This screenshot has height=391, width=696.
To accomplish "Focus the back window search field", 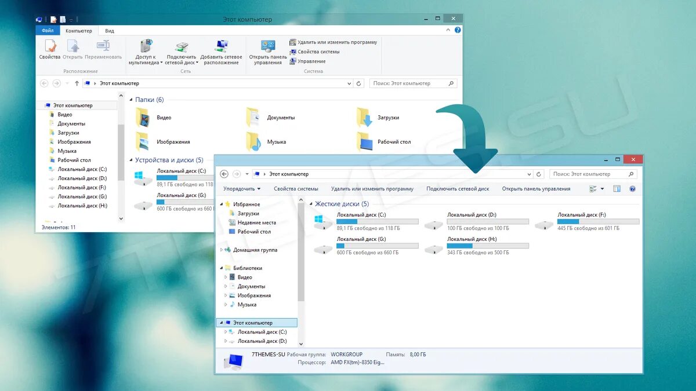I will (x=413, y=83).
